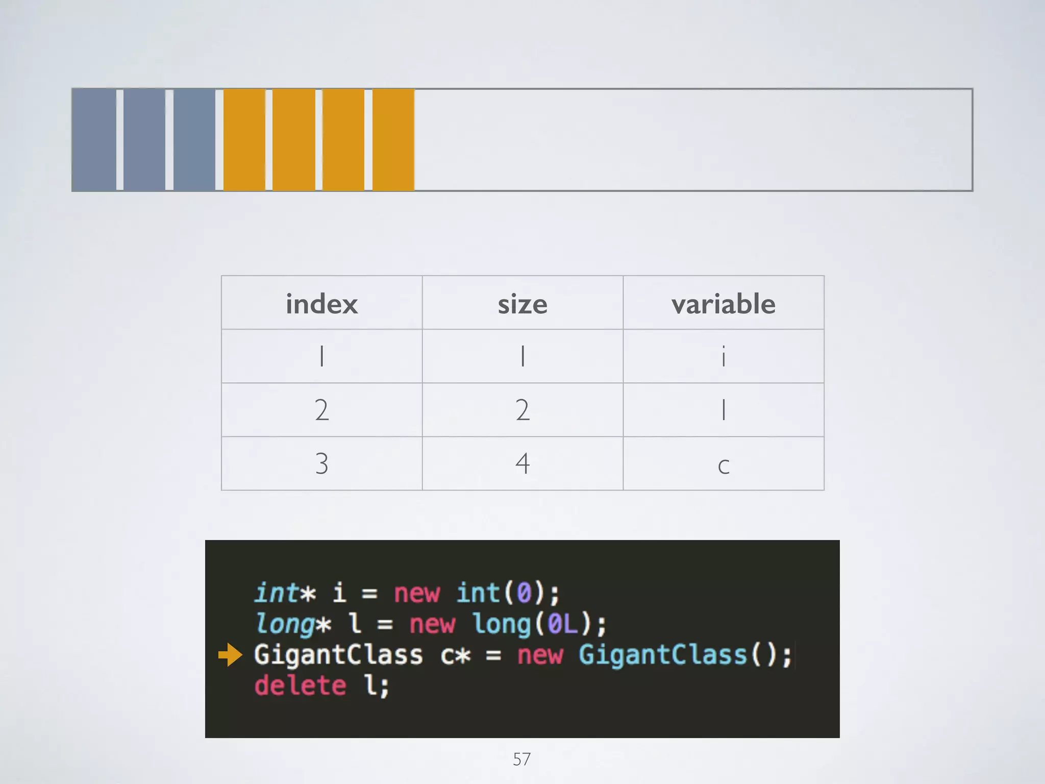Screen dimensions: 1045x784
Task: Select the middle gray-blue memory block
Action: 144,140
